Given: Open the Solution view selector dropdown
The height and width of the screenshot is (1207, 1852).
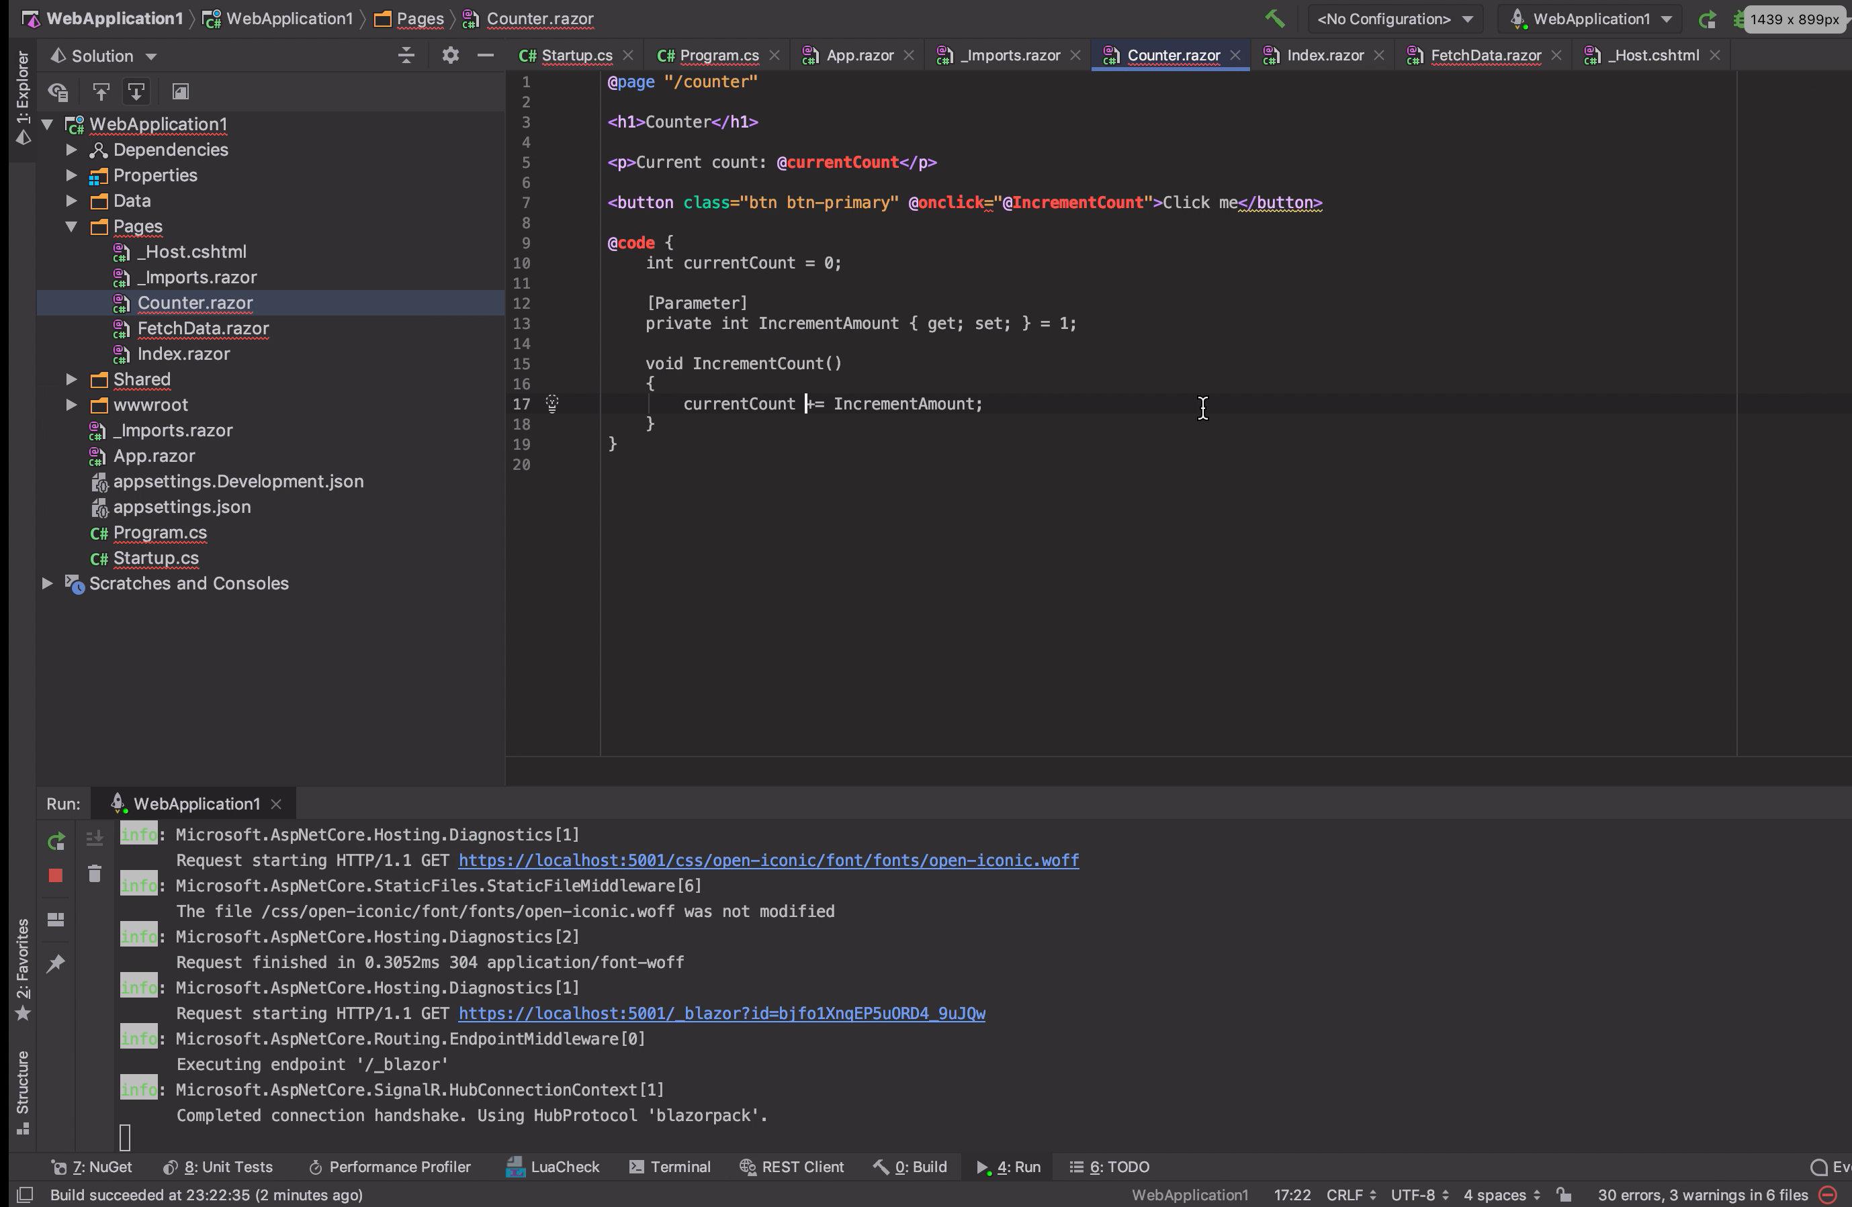Looking at the screenshot, I should [103, 56].
